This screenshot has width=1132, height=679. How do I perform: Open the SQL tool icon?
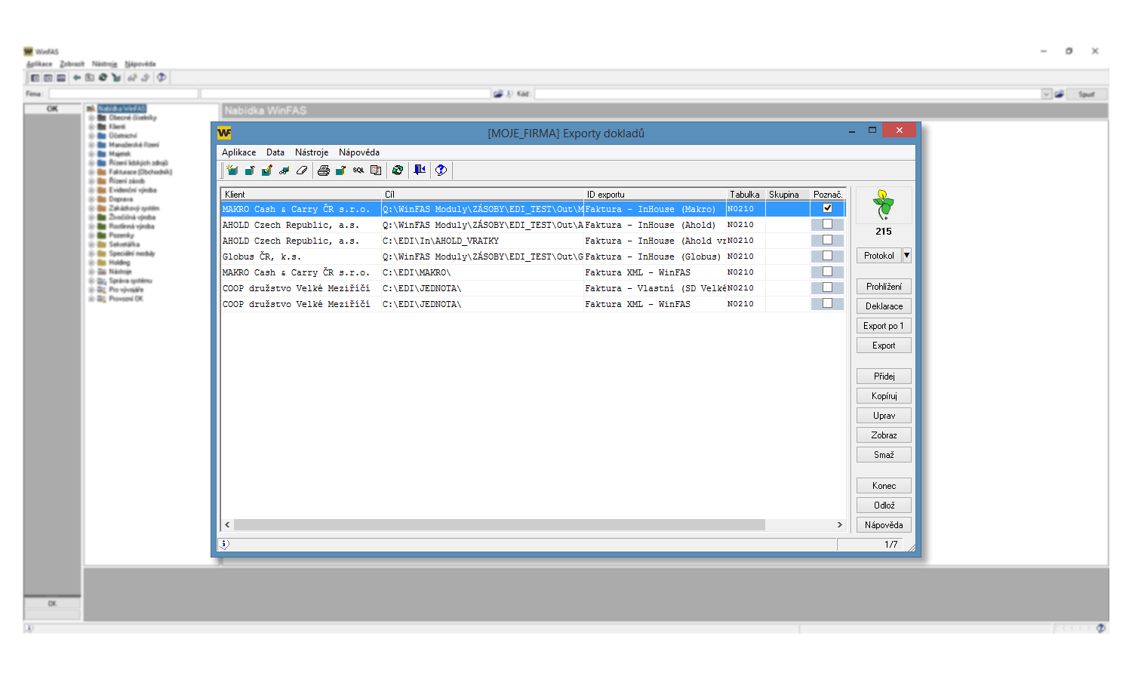coord(358,171)
